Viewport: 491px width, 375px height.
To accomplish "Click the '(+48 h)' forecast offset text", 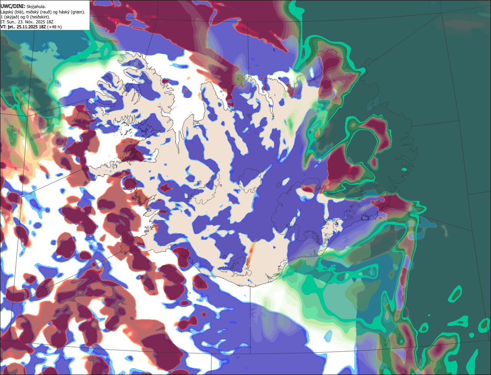I will [54, 27].
